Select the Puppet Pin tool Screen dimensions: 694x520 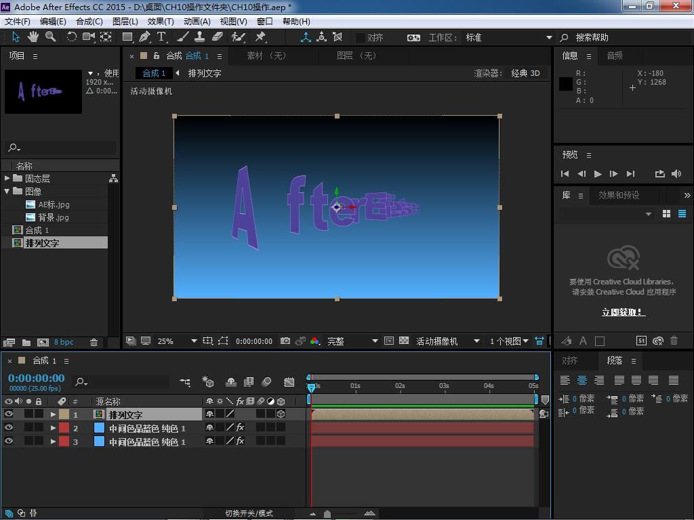pyautogui.click(x=260, y=37)
